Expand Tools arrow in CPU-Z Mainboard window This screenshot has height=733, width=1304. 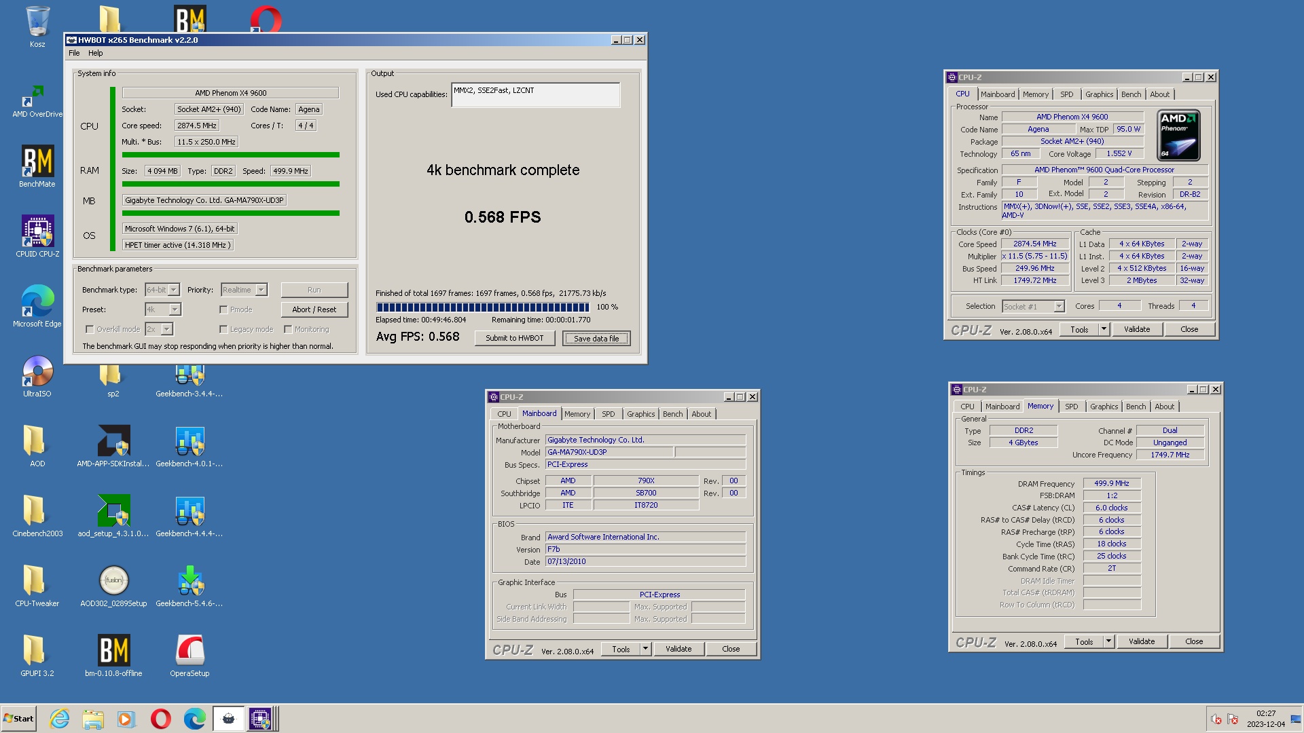point(645,649)
